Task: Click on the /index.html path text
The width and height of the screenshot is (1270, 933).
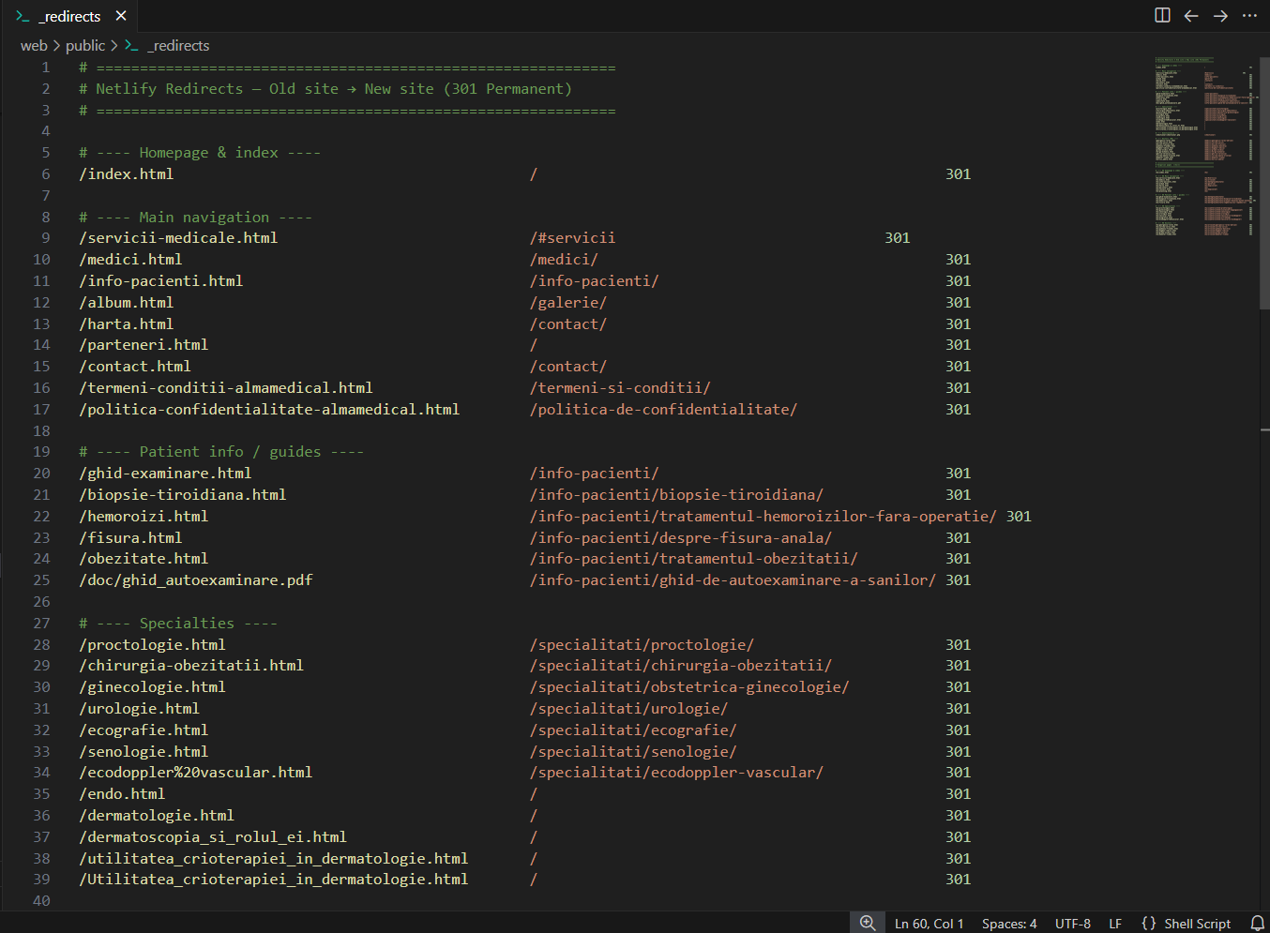Action: pos(127,174)
